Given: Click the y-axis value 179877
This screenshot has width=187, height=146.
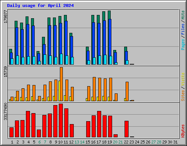Looking at the screenshot, I should (5, 17).
